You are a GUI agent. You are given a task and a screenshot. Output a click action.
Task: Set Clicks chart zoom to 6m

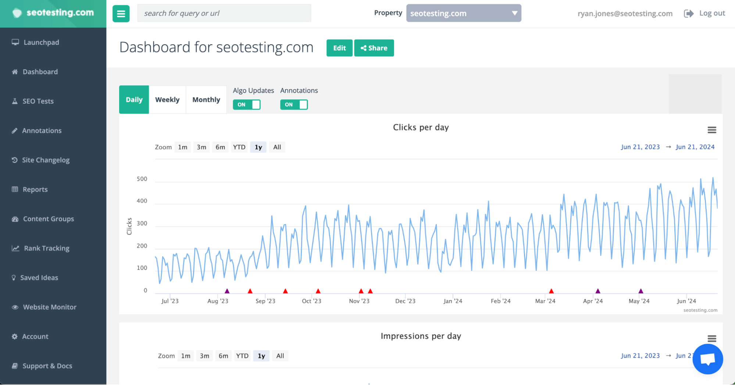220,147
